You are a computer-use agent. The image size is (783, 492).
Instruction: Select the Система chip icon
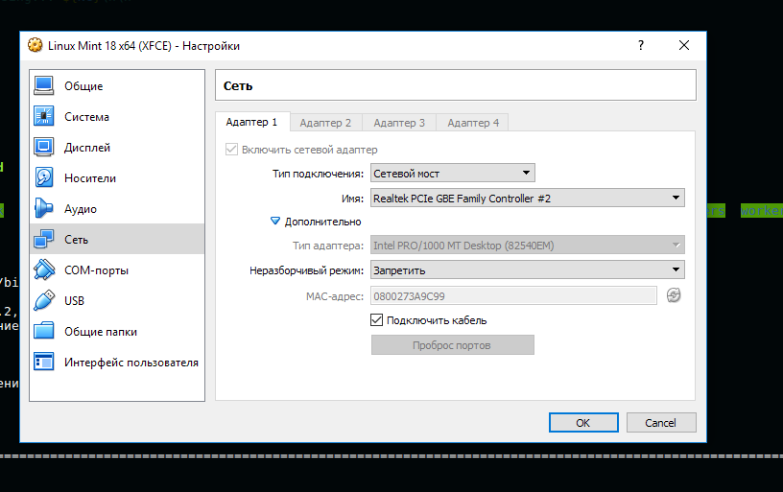click(43, 116)
